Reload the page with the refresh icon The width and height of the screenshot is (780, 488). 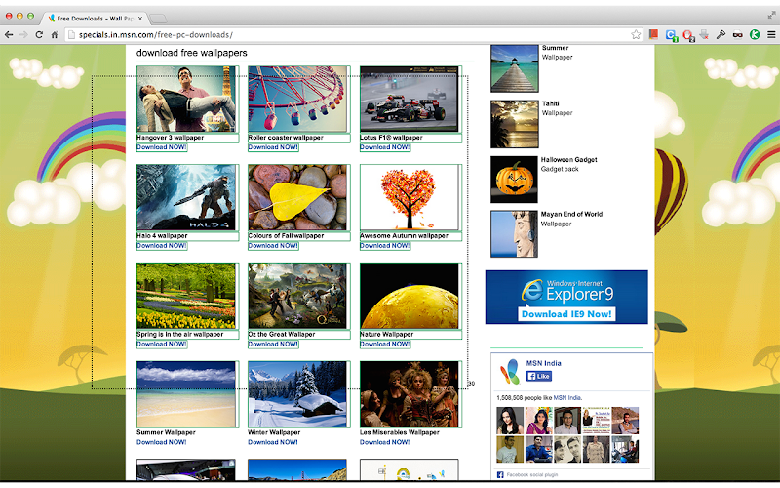pos(39,34)
